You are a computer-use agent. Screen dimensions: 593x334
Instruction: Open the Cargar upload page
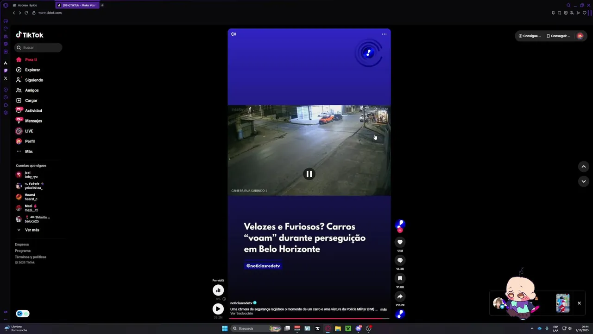(x=27, y=100)
